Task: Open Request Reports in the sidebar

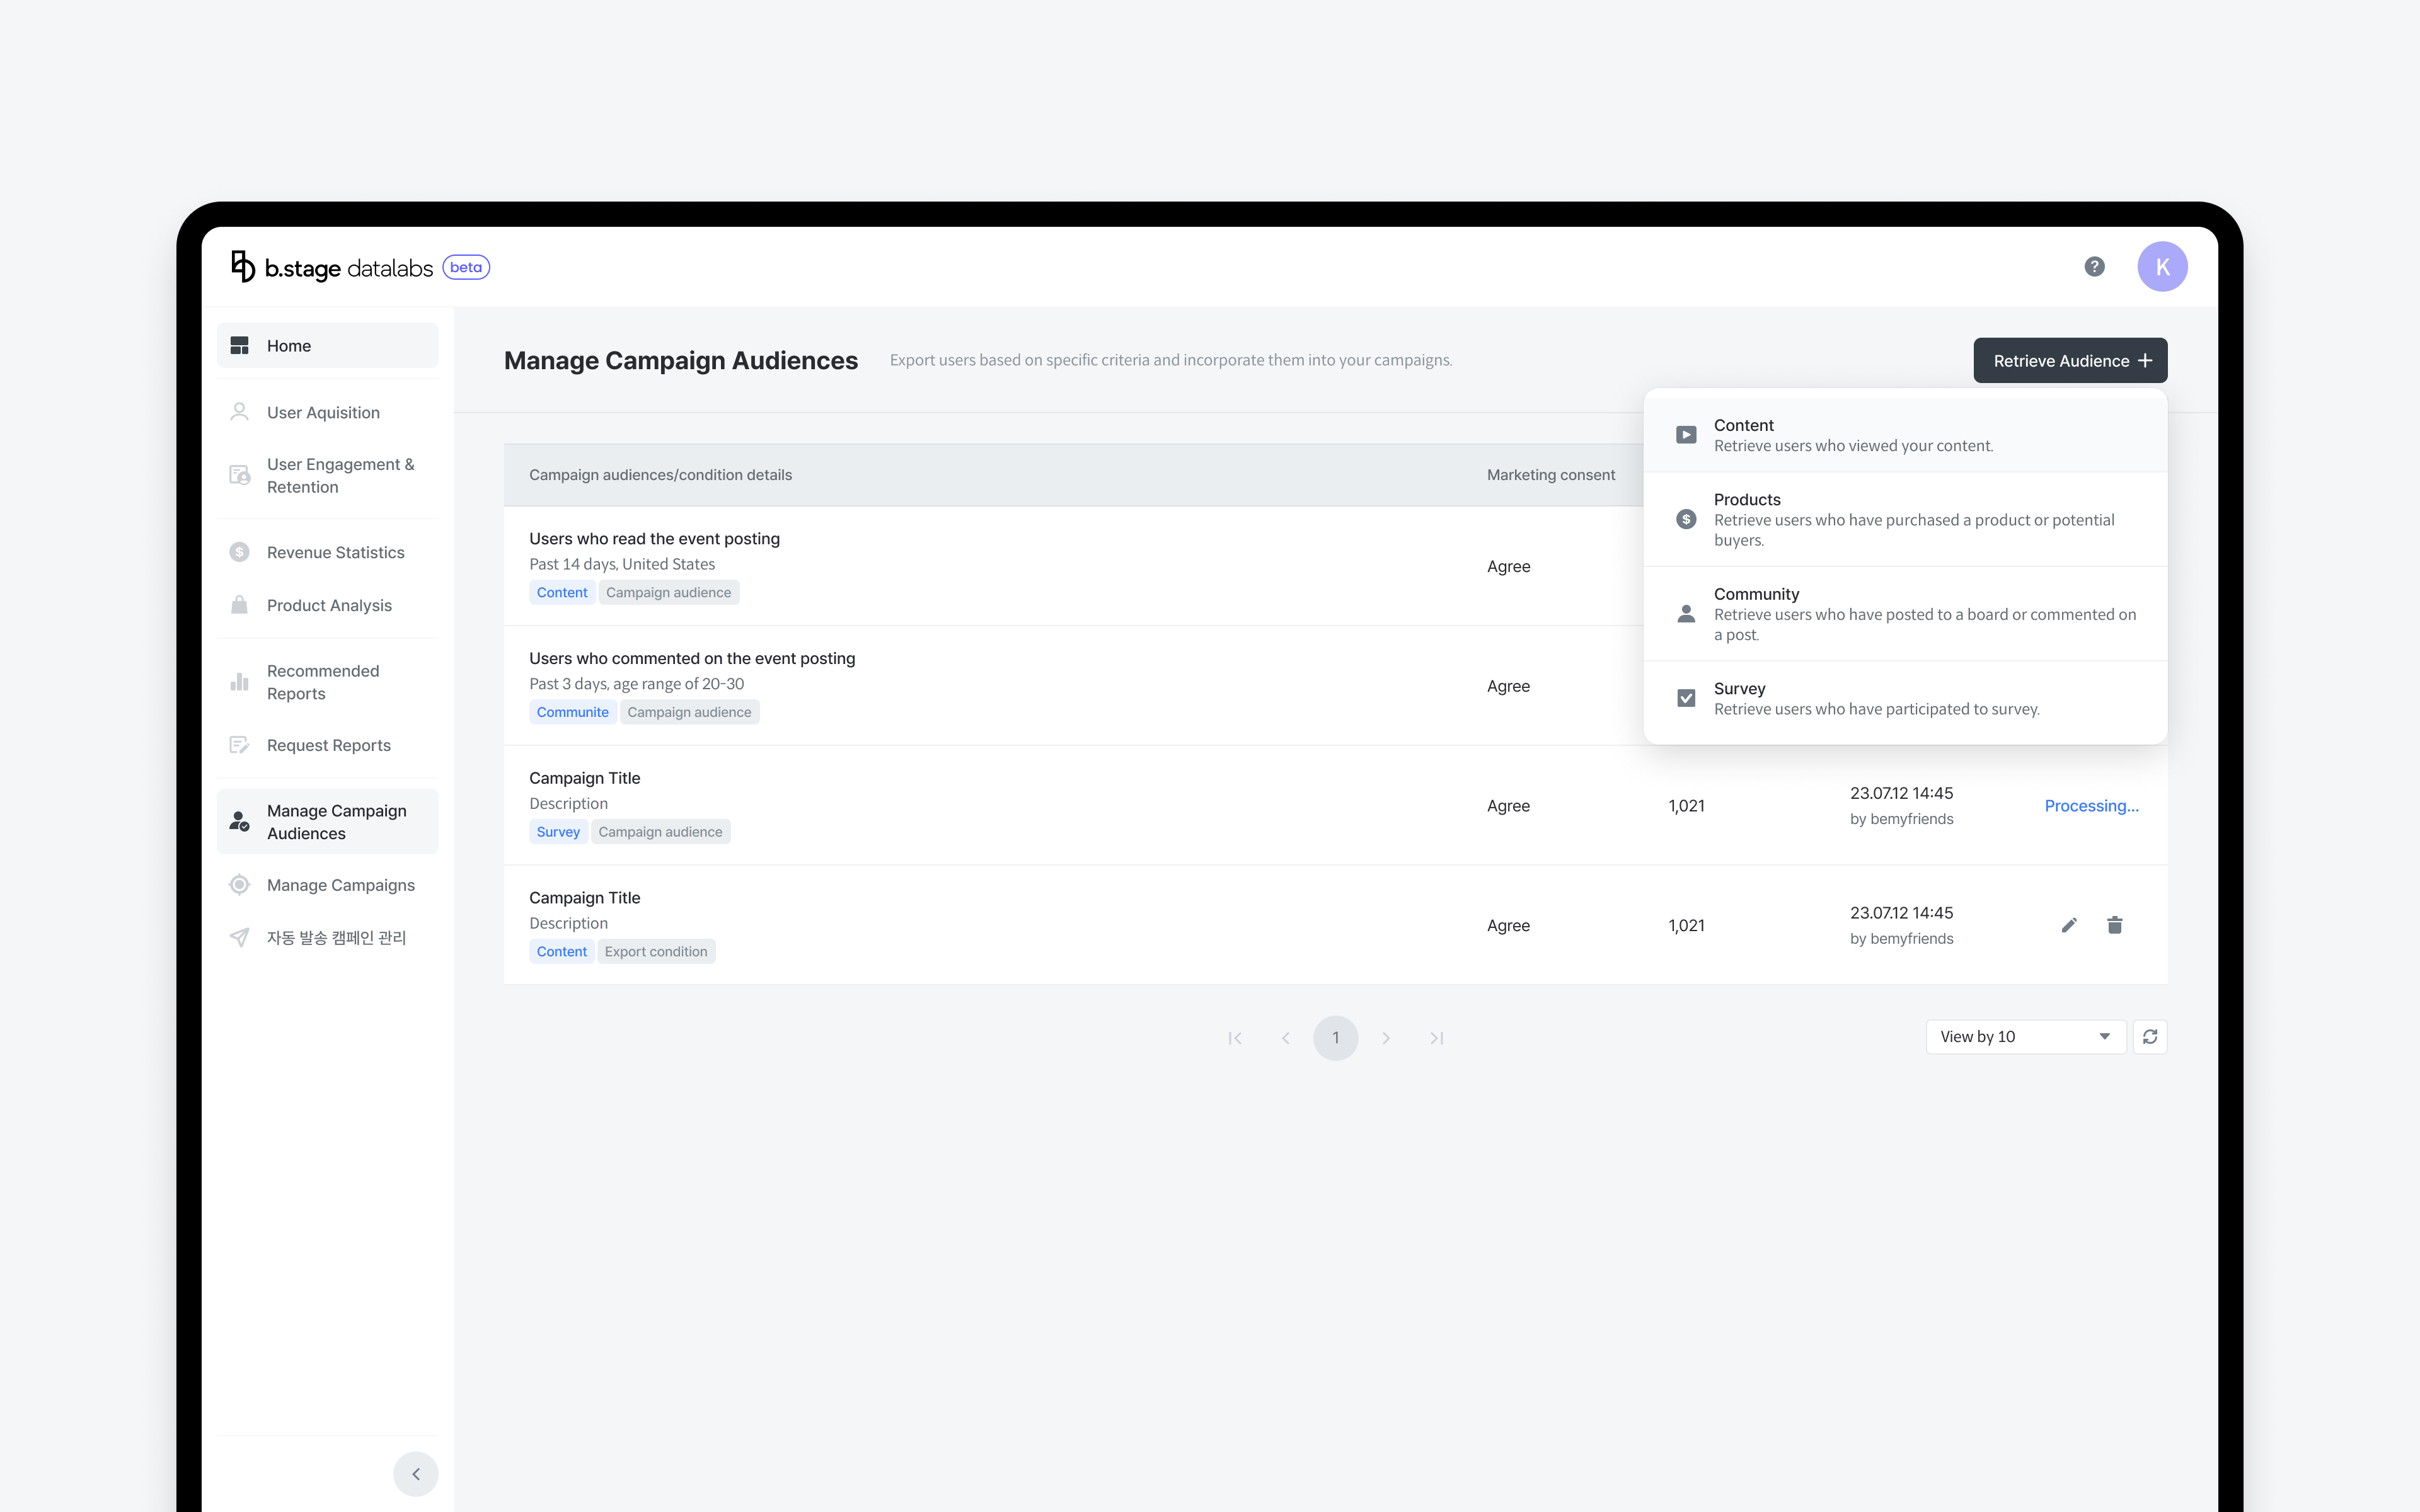Action: pyautogui.click(x=327, y=745)
